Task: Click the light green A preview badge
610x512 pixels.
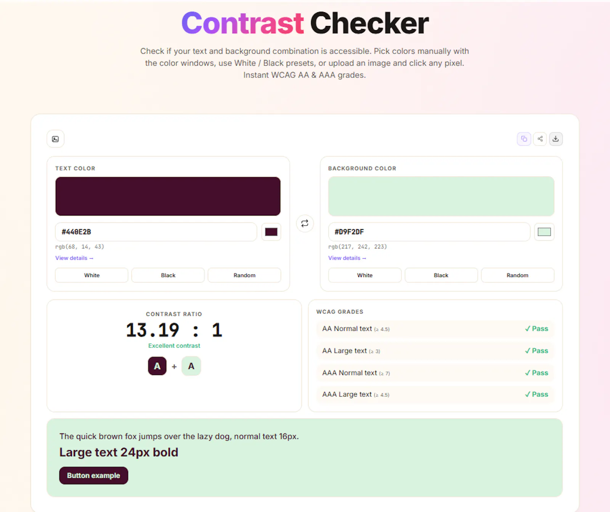Action: [191, 366]
